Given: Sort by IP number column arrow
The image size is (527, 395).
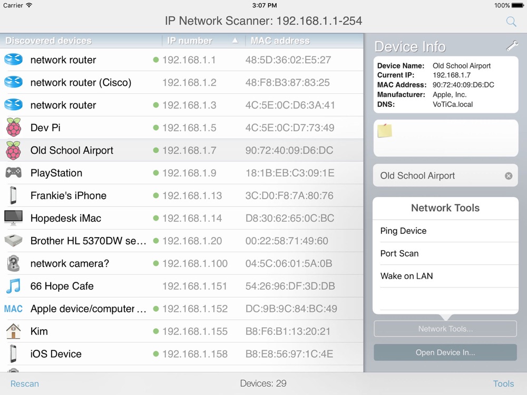Looking at the screenshot, I should [x=235, y=41].
